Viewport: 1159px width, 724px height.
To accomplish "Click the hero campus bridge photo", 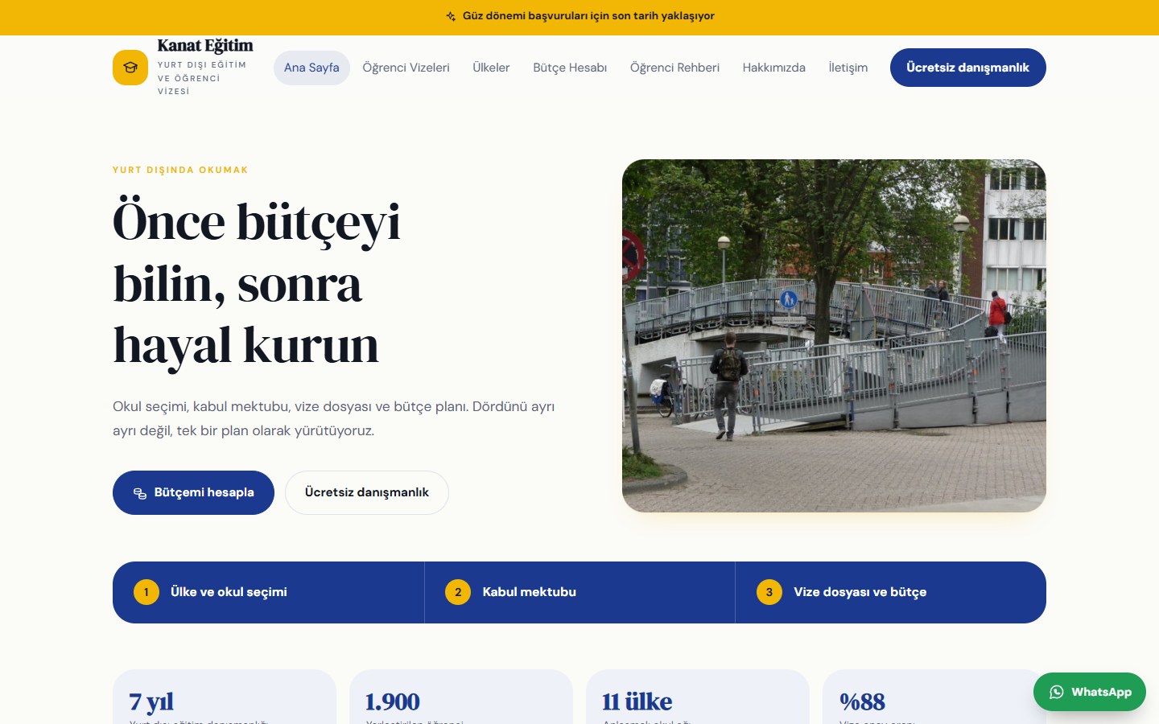I will point(834,335).
